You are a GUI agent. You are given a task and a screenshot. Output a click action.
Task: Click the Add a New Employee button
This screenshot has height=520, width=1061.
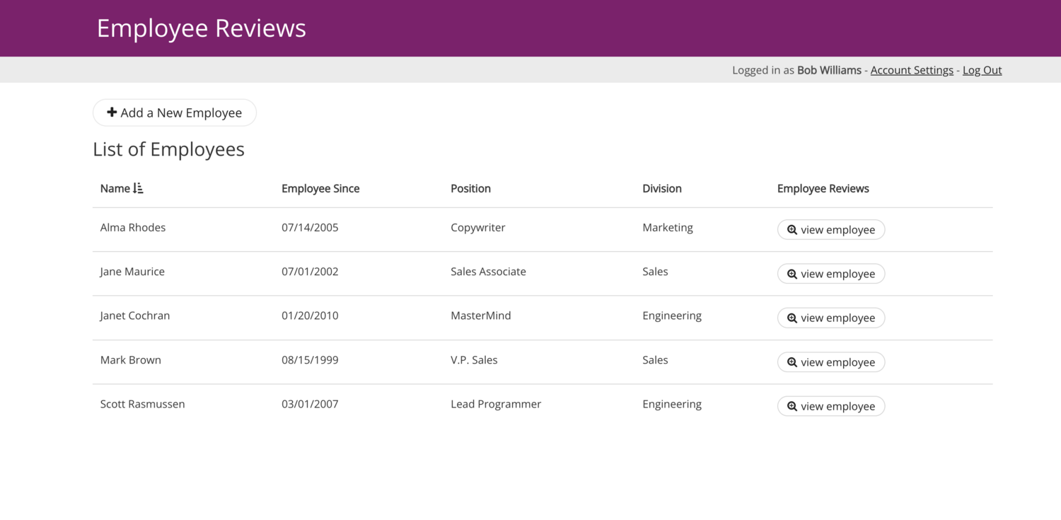[174, 112]
